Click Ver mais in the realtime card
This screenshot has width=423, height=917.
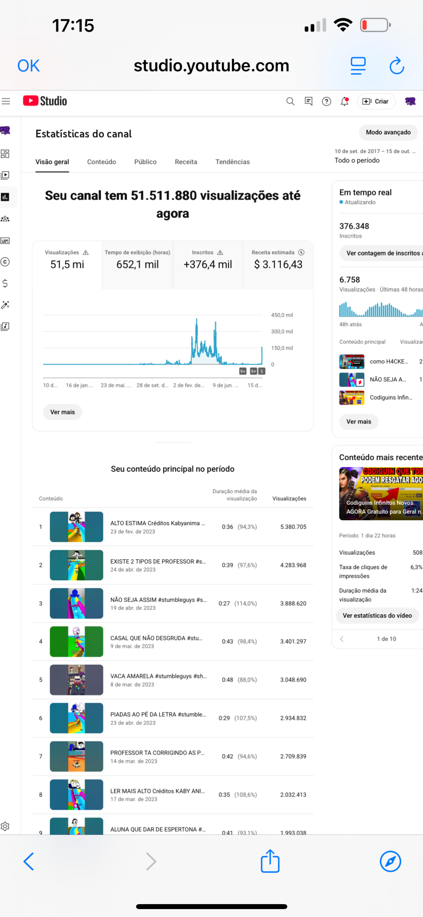pyautogui.click(x=359, y=422)
